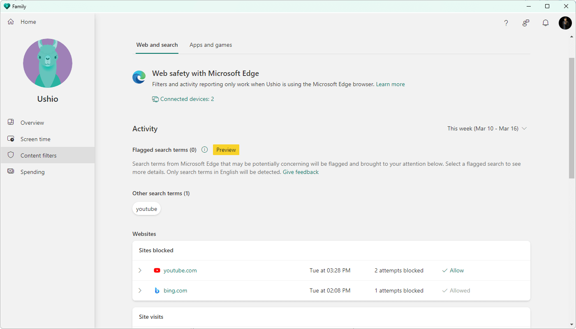This screenshot has height=329, width=576.
Task: Click the 'Flagged search terms (0)' label
Action: point(164,150)
